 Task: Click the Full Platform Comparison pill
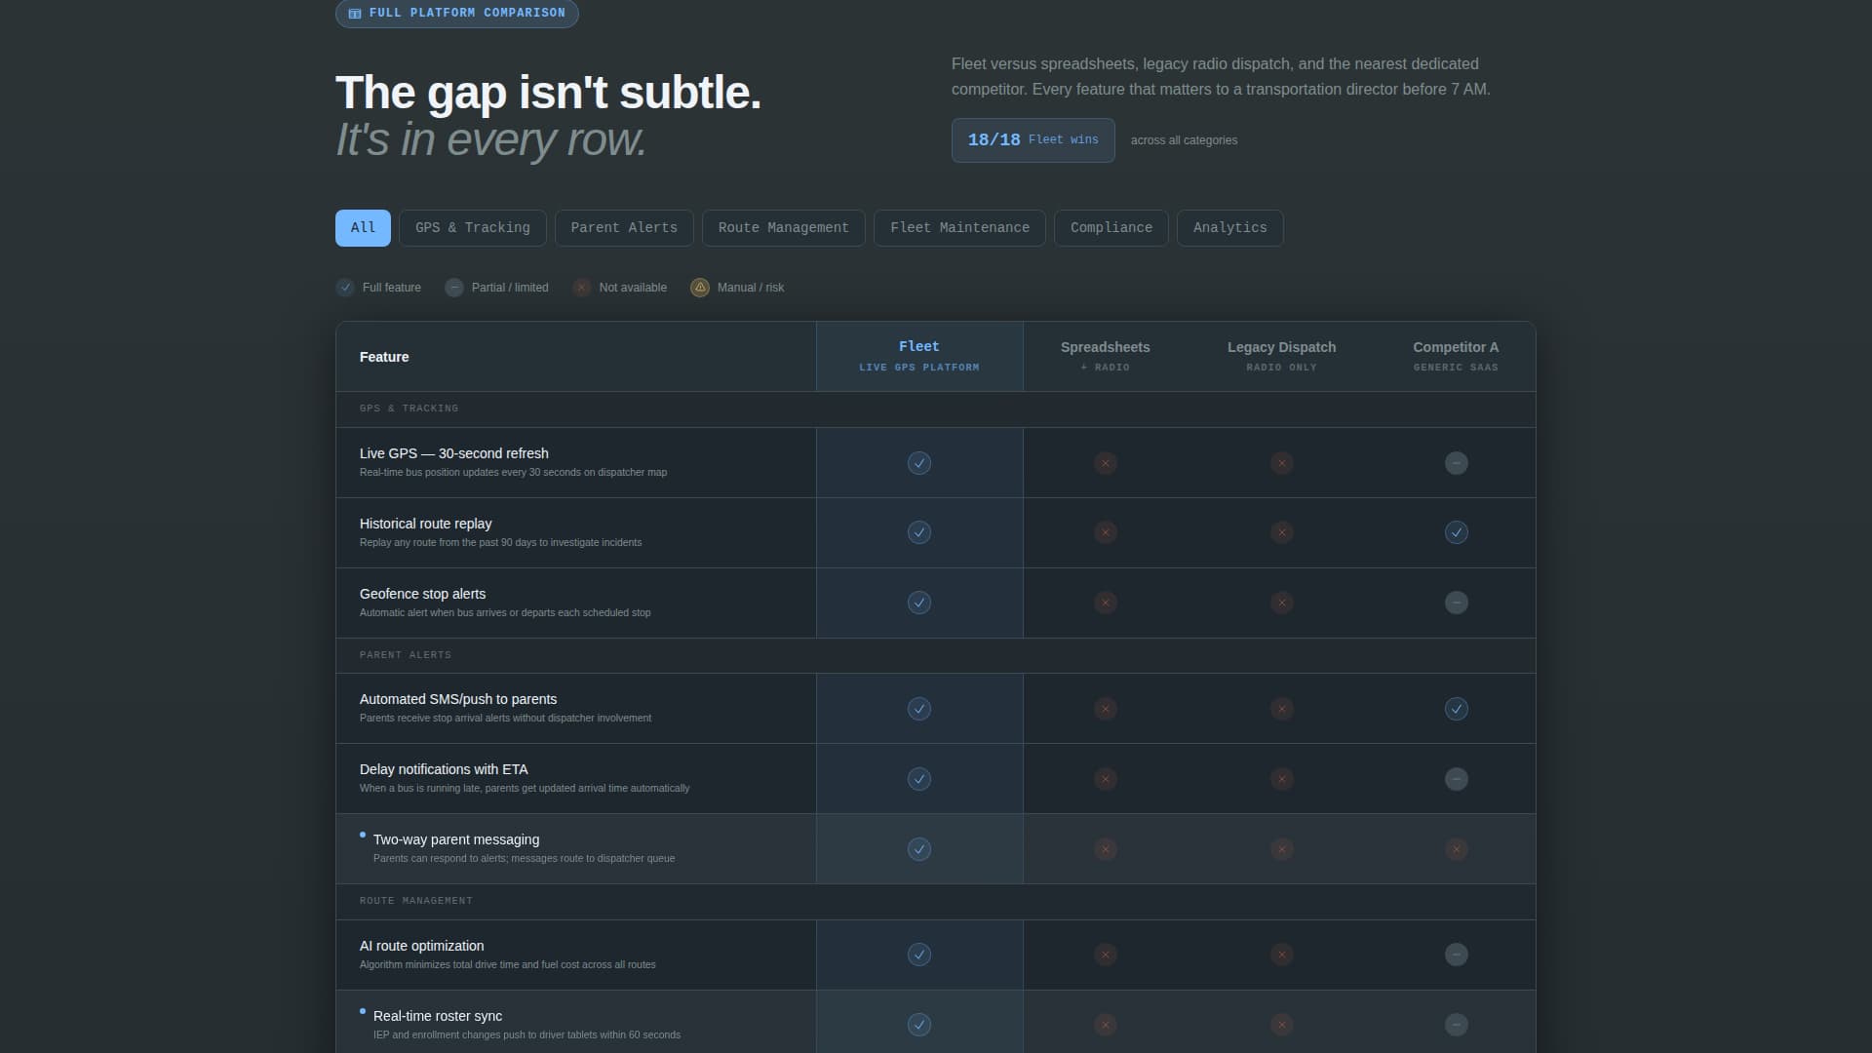click(x=457, y=14)
